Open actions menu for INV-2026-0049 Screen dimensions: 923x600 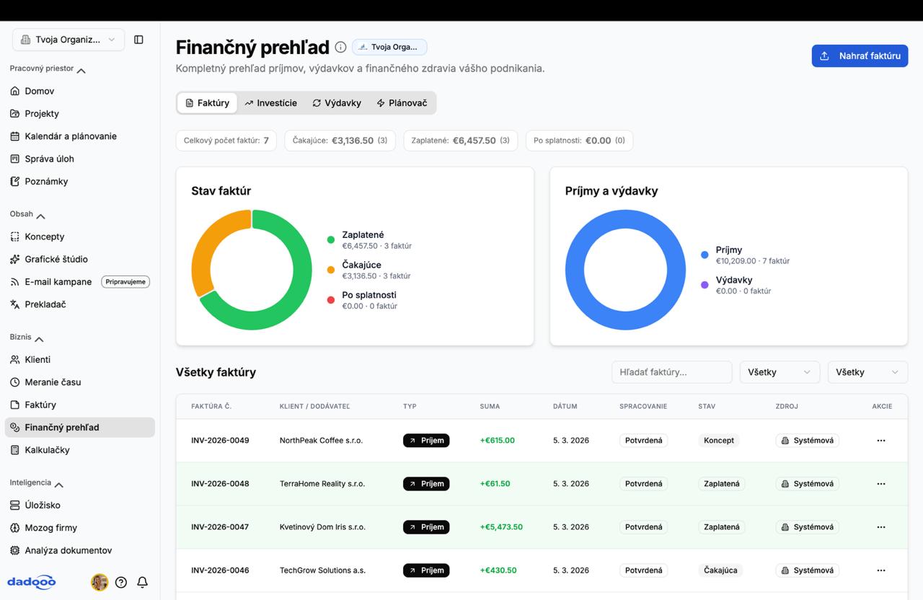880,441
